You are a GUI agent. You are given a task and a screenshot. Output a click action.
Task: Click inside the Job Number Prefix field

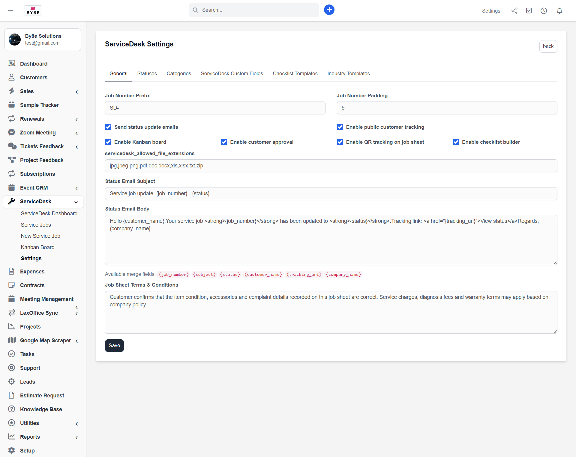click(x=215, y=108)
